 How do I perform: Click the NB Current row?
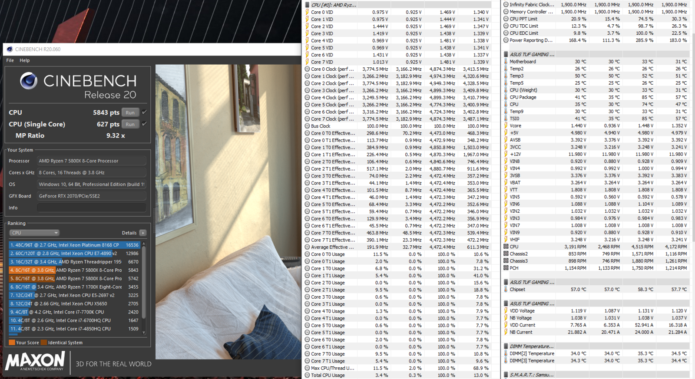[596, 332]
